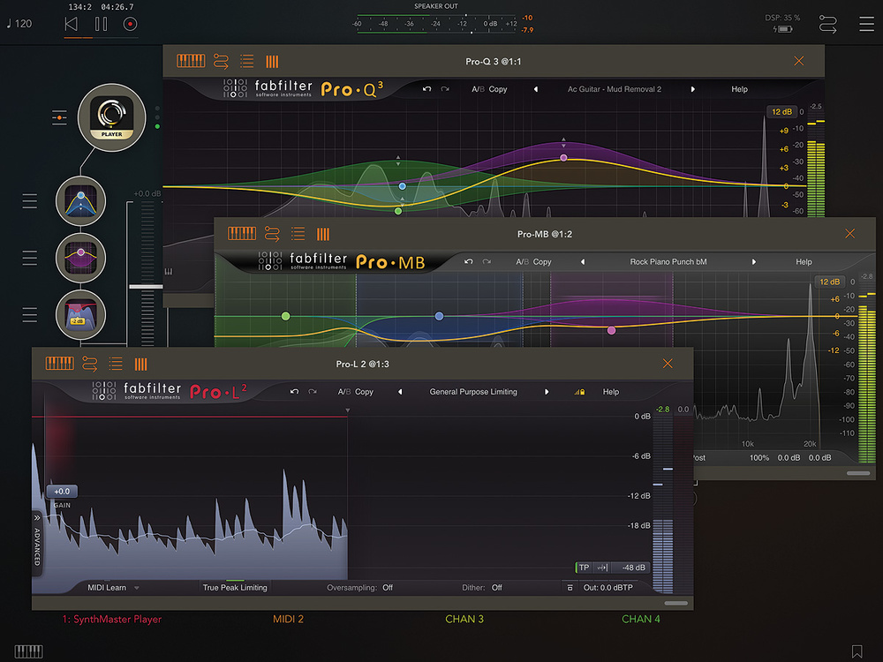Show keyboard in Pro-Q 3 window

191,61
